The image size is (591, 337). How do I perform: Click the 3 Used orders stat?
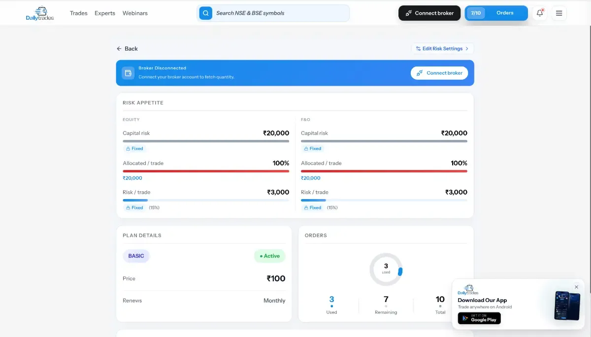pyautogui.click(x=331, y=305)
